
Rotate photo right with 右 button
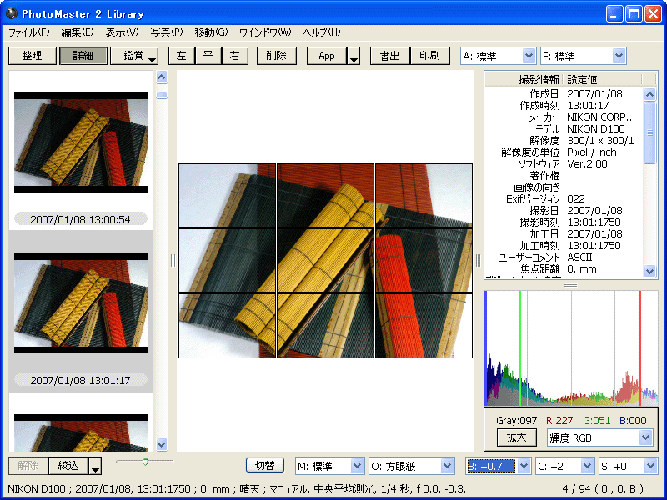tap(235, 56)
